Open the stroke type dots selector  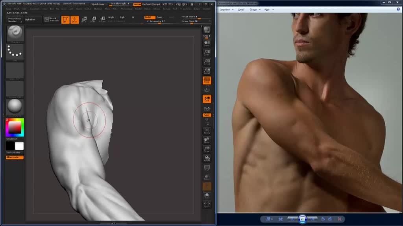pos(15,52)
